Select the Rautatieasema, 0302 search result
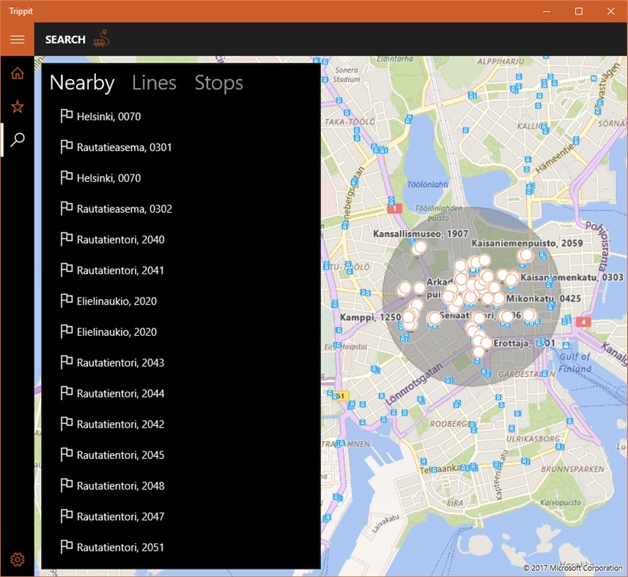The height and width of the screenshot is (577, 628). (125, 208)
